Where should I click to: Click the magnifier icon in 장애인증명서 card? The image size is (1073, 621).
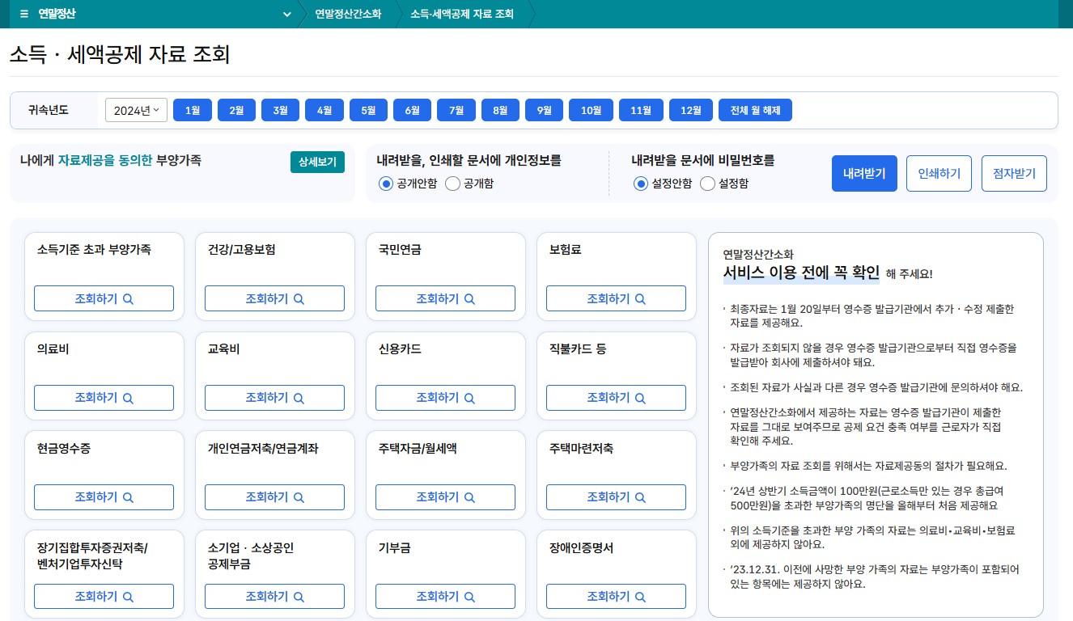pyautogui.click(x=640, y=596)
